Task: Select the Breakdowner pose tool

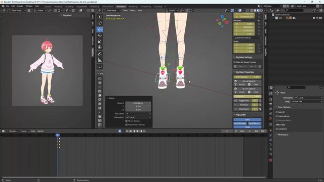Action: coord(100,67)
